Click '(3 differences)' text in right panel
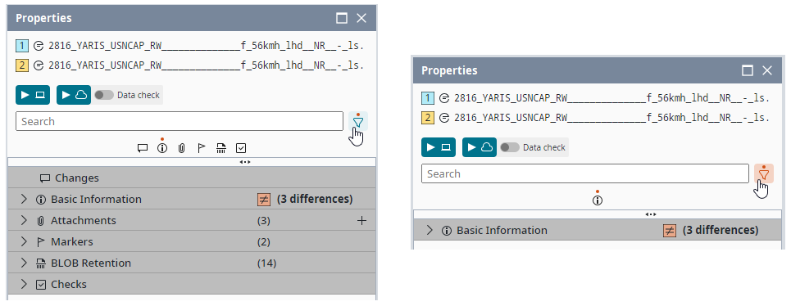The height and width of the screenshot is (306, 791). click(720, 231)
